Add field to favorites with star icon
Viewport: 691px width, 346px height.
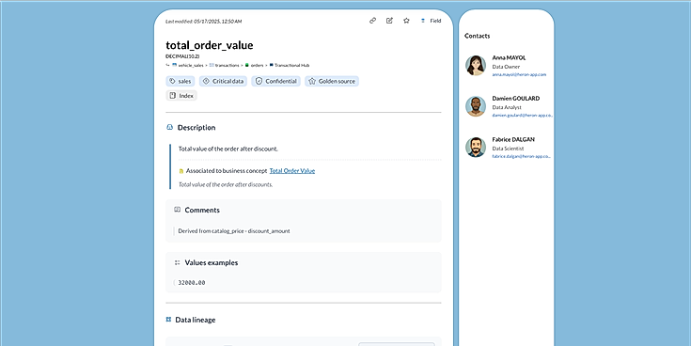406,21
